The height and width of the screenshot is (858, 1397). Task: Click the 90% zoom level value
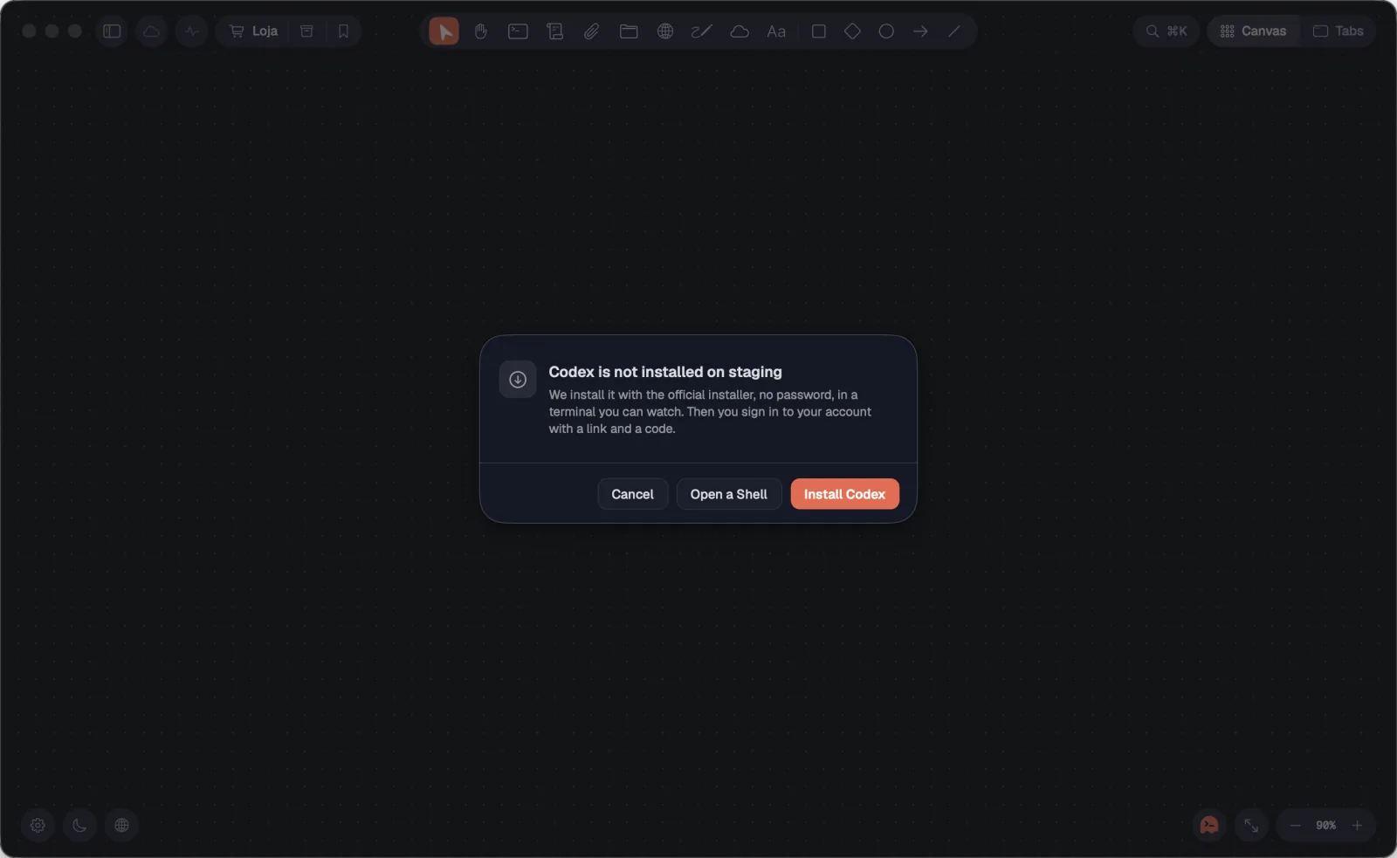click(1326, 826)
